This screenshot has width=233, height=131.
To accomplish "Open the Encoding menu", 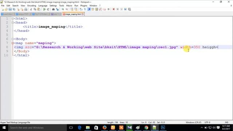I will tap(32, 6).
